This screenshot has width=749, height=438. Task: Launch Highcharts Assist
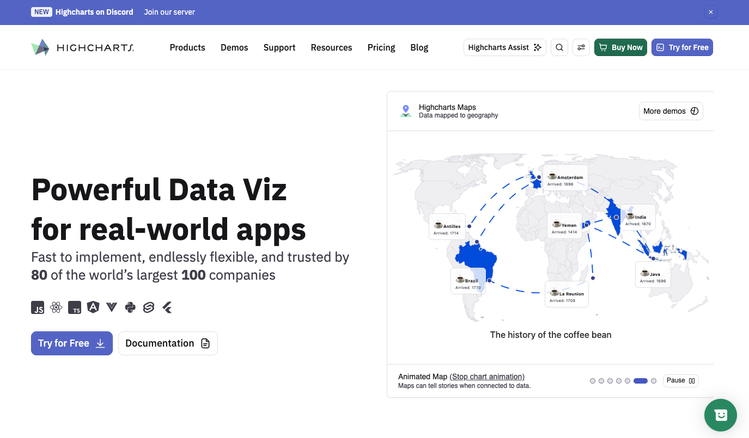[x=505, y=47]
